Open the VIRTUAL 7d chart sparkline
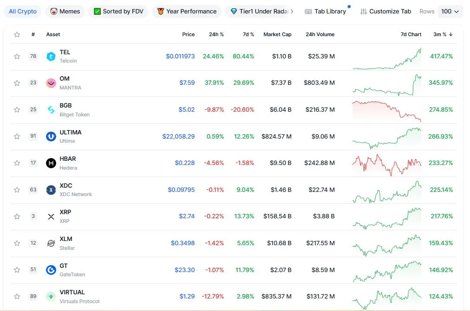Screen dimensions: 470x311 coord(387,298)
